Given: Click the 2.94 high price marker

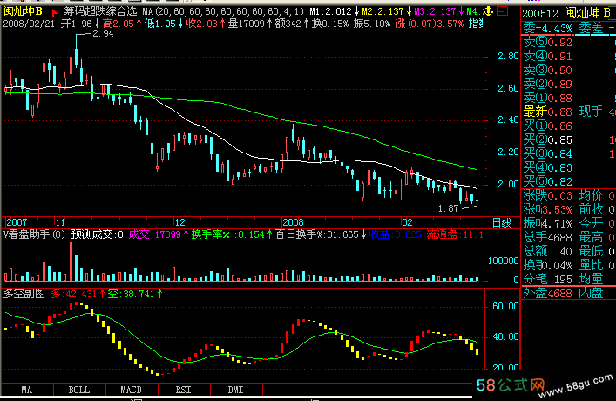Looking at the screenshot, I should (x=102, y=34).
